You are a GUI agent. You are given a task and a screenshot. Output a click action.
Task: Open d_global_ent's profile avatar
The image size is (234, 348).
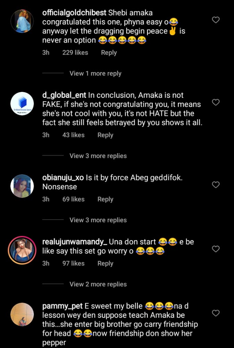coord(22,104)
